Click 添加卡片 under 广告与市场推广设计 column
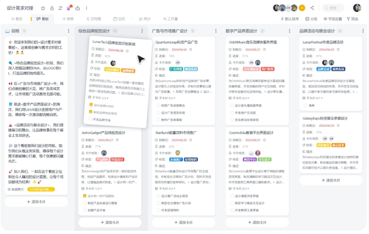Screen dimensions: 369x234 183,222
